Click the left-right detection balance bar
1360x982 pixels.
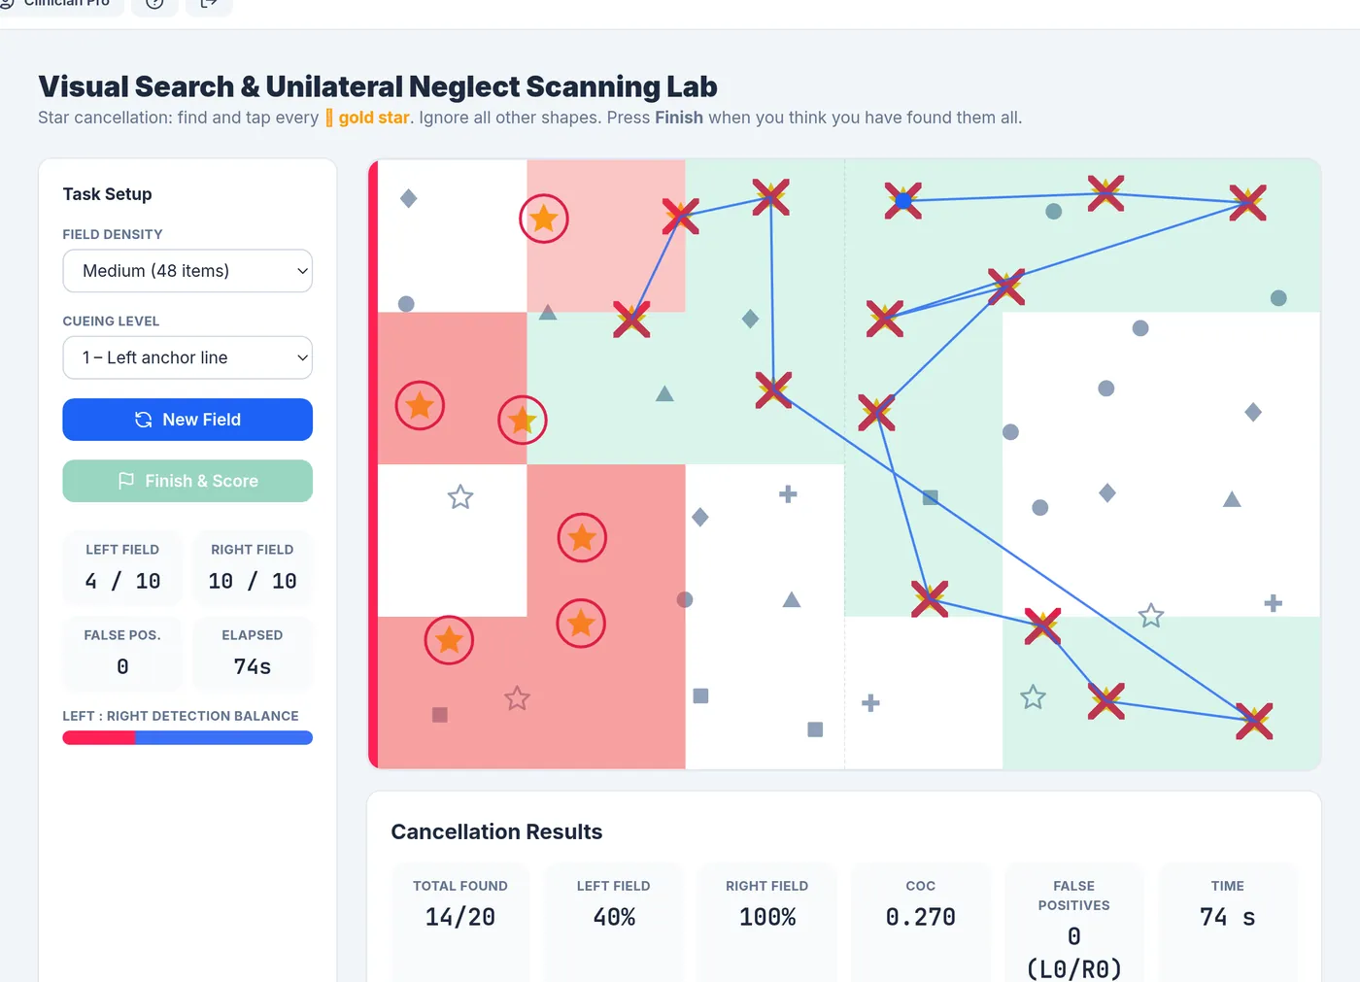tap(187, 737)
